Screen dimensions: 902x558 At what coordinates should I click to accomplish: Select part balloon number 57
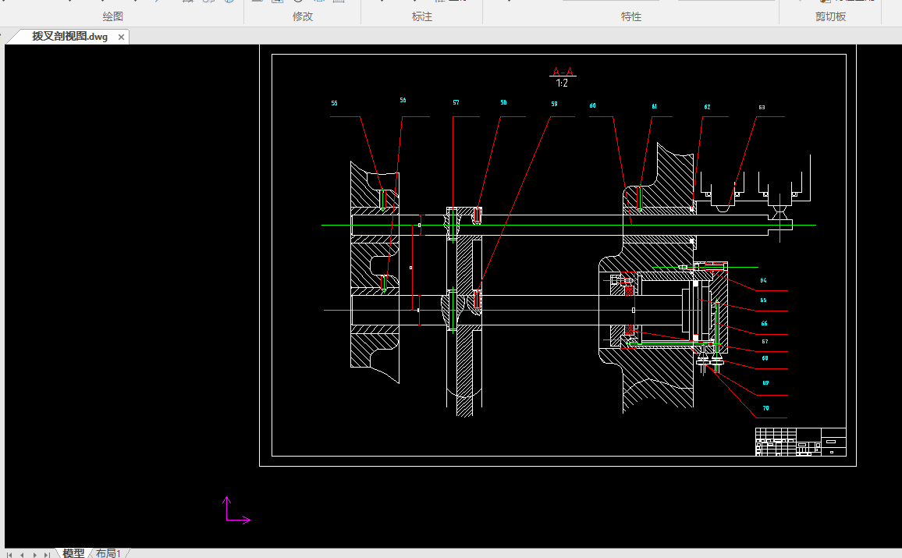pos(456,102)
